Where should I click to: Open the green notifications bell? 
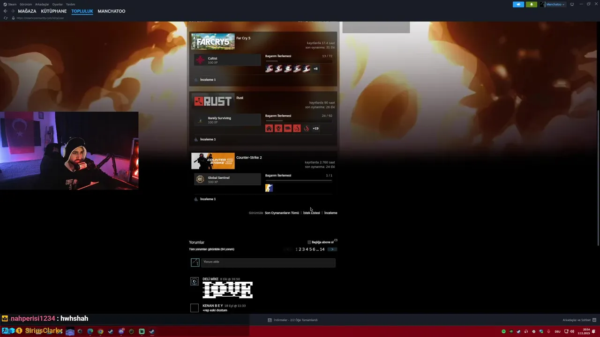(531, 4)
